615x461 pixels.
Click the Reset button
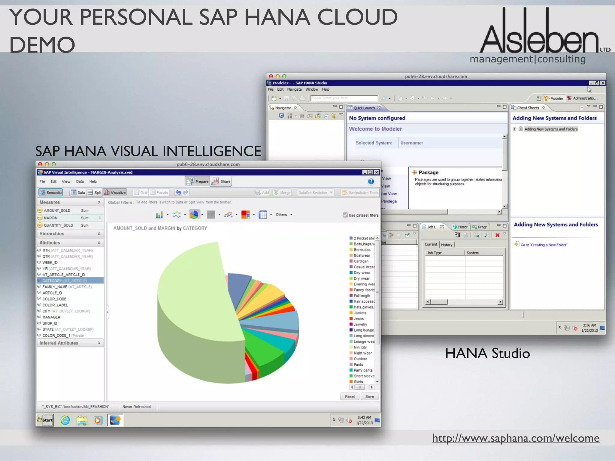pyautogui.click(x=350, y=396)
